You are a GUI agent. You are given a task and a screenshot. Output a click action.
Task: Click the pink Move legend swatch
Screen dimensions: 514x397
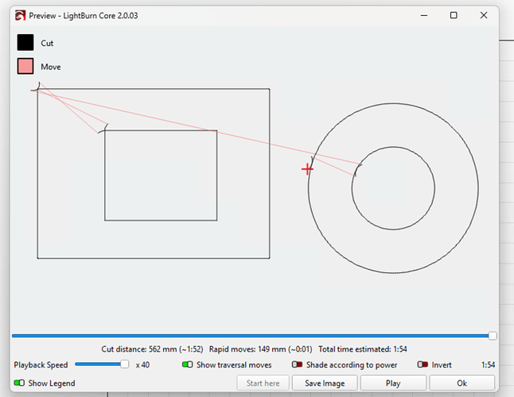point(25,67)
